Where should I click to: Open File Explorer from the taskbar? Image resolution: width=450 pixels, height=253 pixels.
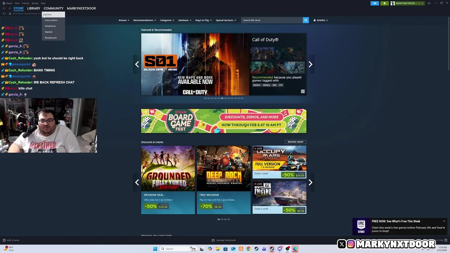coord(218,249)
